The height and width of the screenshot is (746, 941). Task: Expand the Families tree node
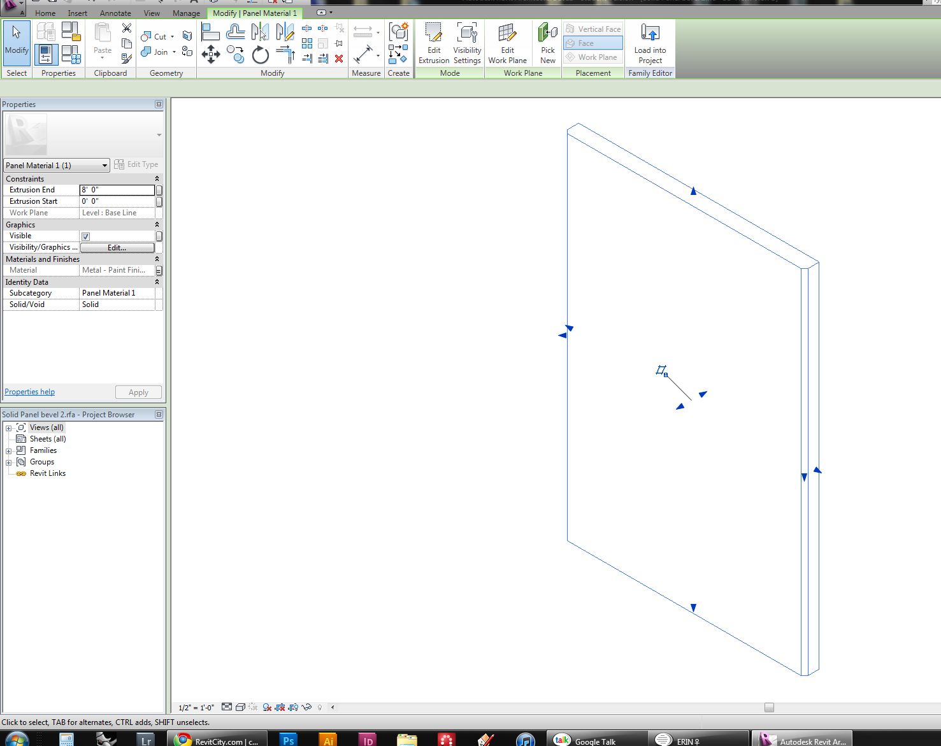pyautogui.click(x=9, y=451)
